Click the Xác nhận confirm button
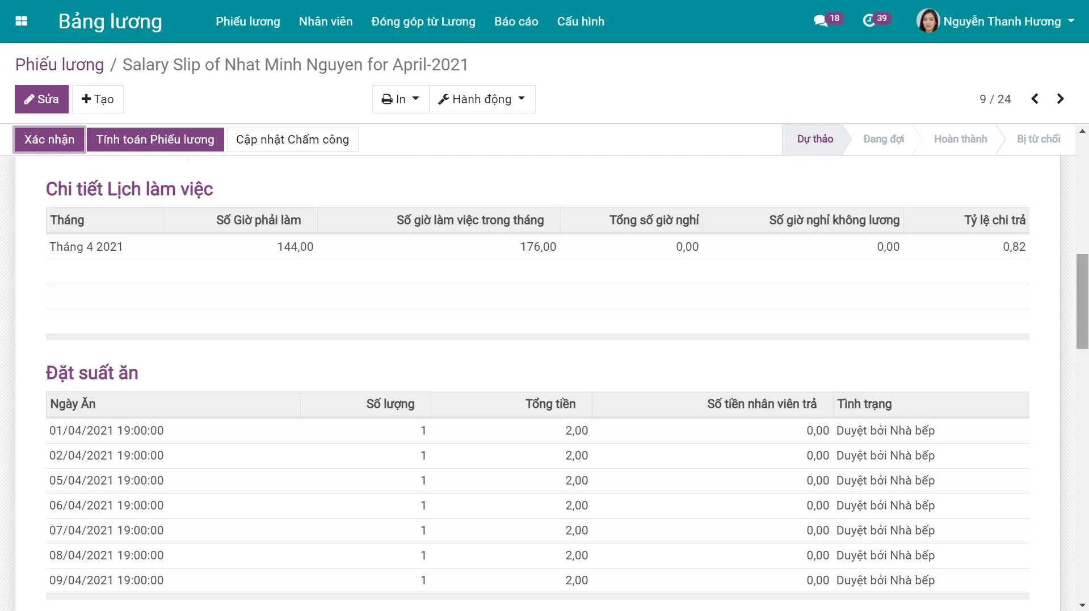1089x611 pixels. [x=49, y=140]
